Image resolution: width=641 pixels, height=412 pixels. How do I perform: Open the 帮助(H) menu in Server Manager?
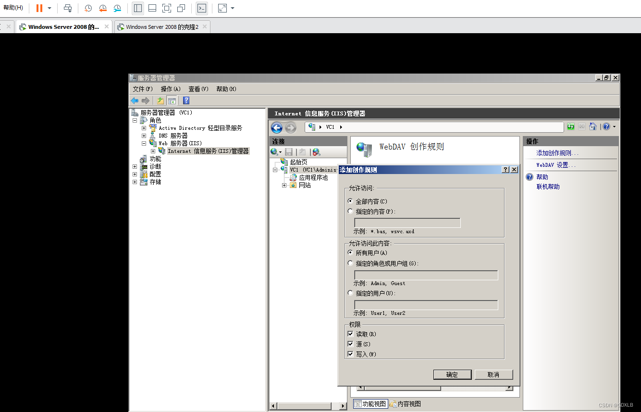[226, 89]
